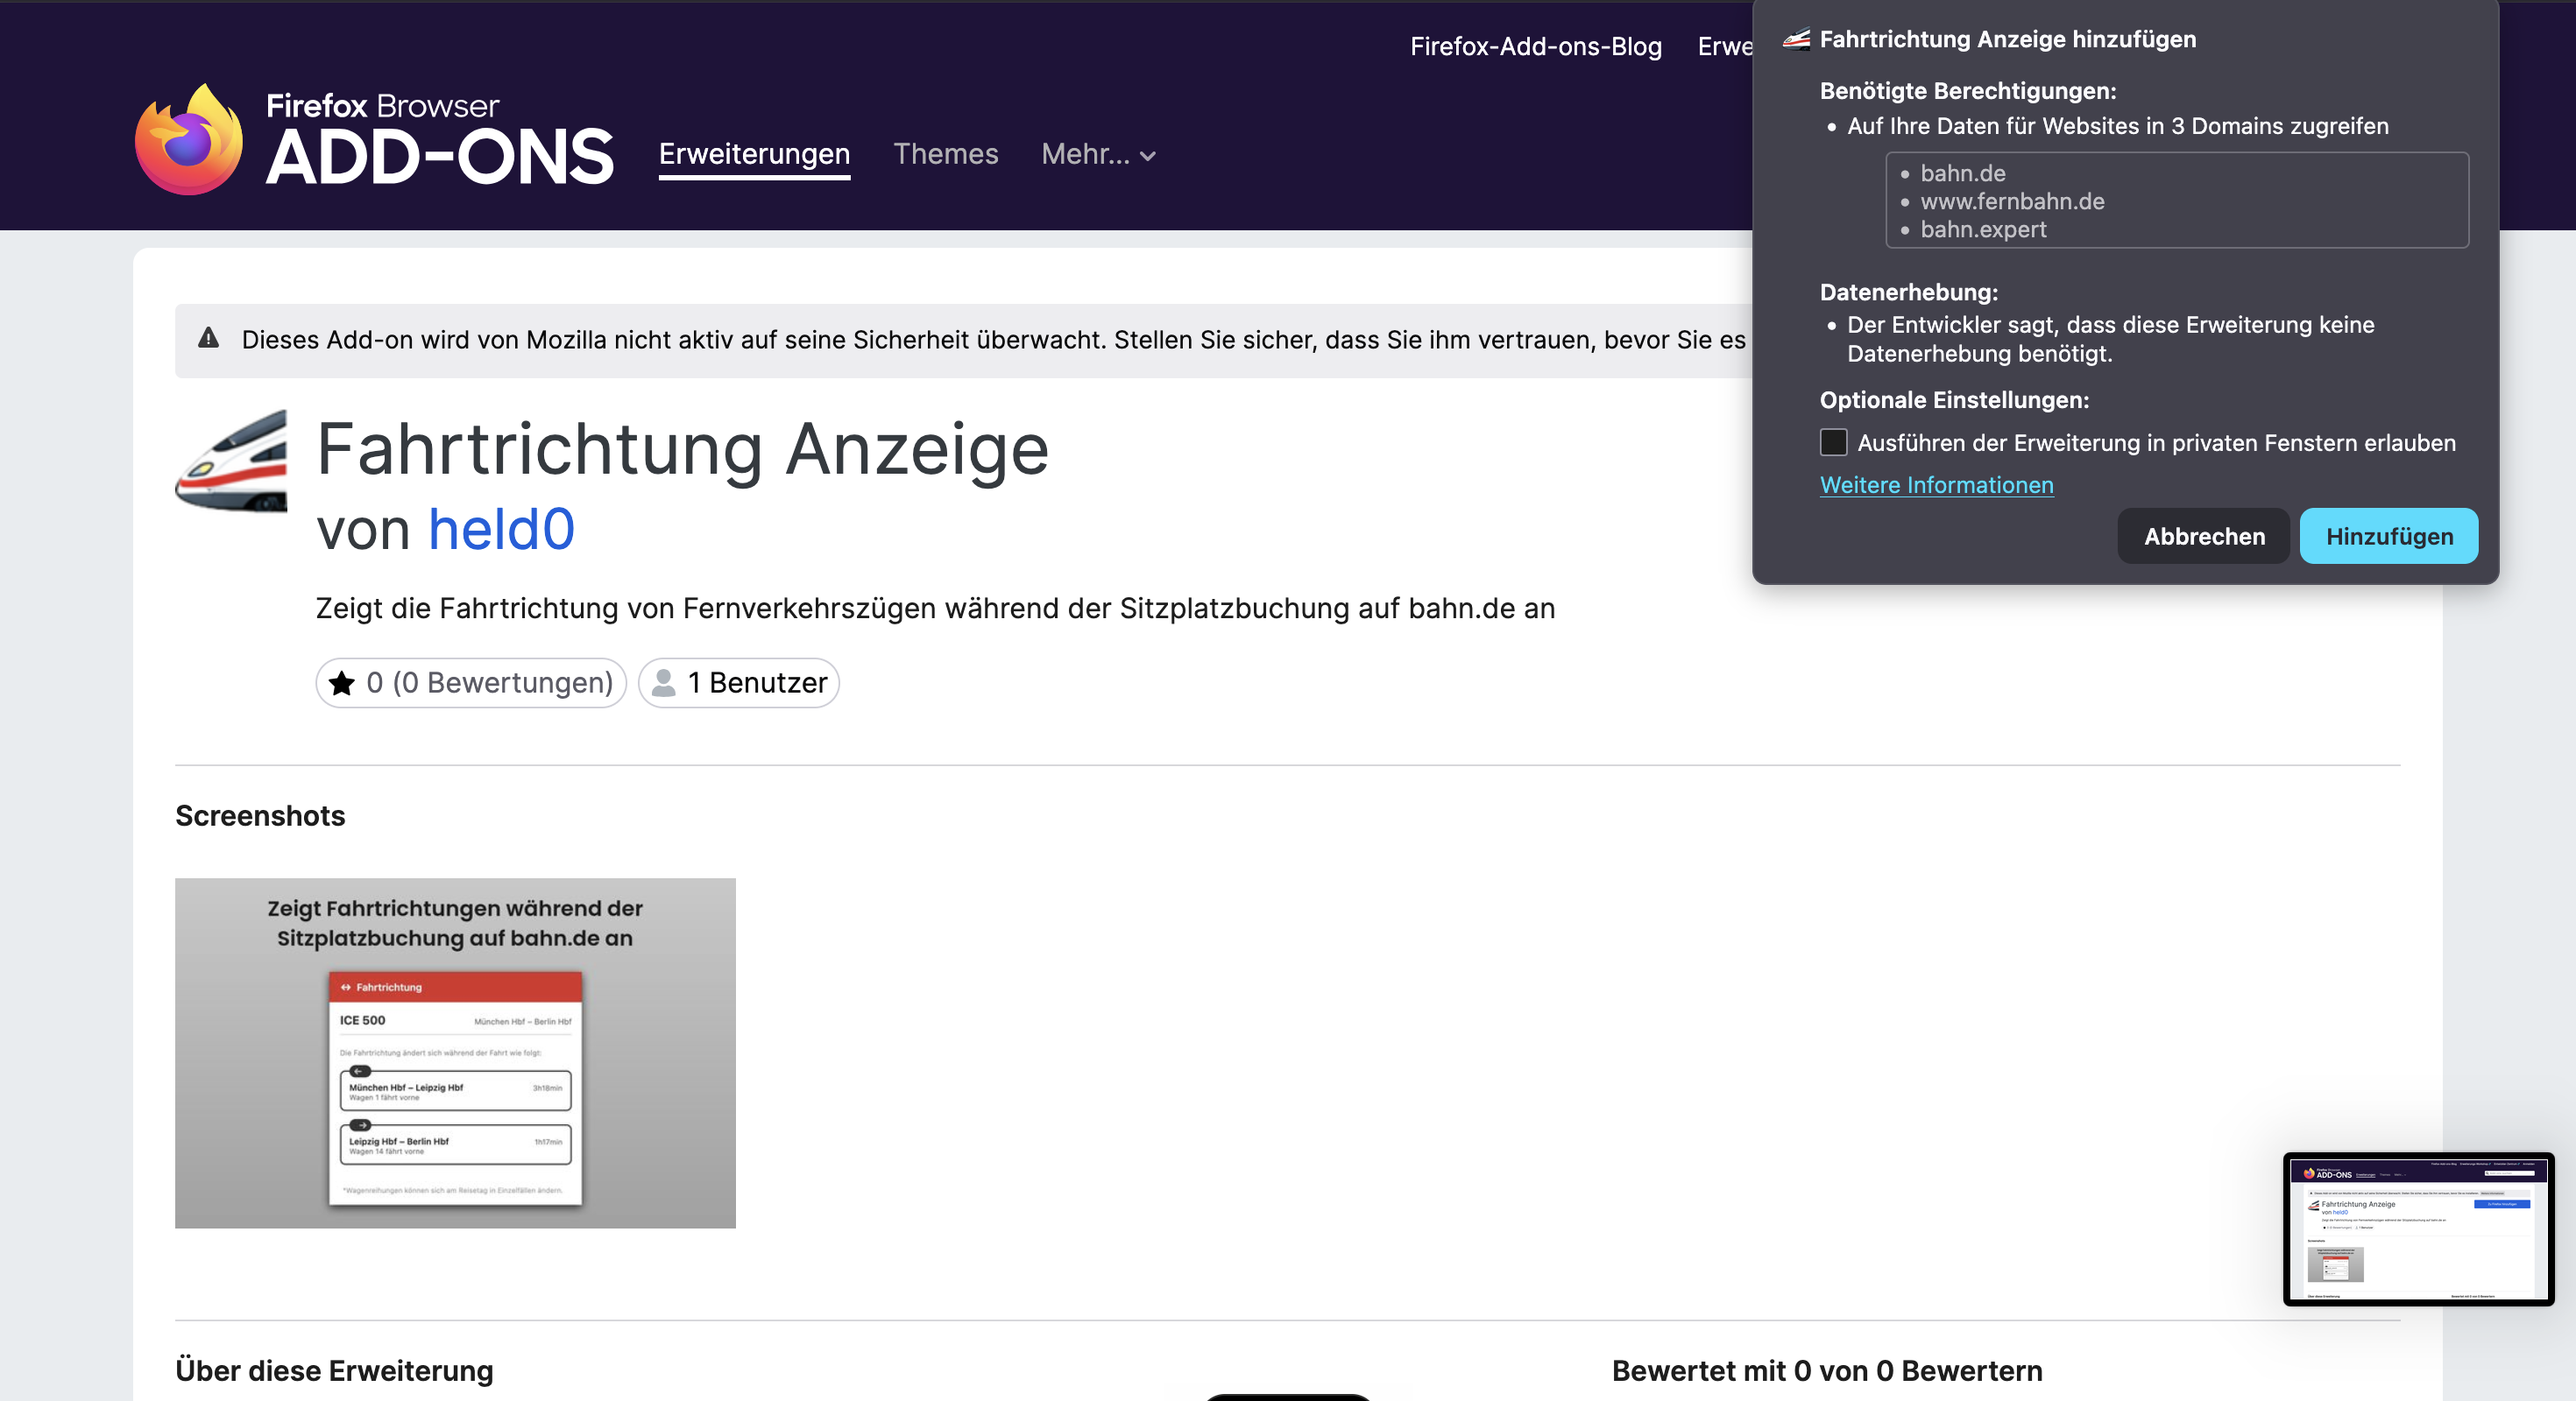Click the ADD-ONS site title

point(439,158)
